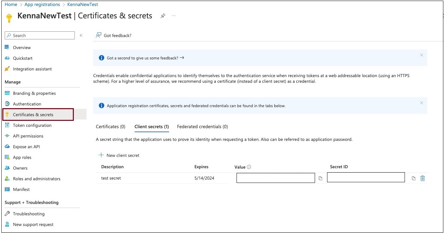Click the Authentication icon in sidebar
Image resolution: width=444 pixels, height=233 pixels.
pyautogui.click(x=7, y=104)
